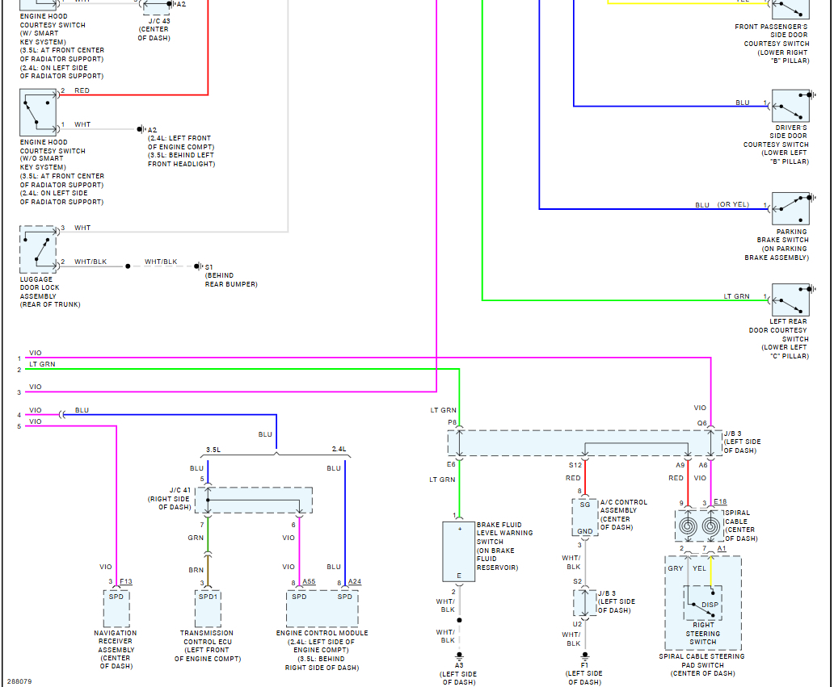Click the A3 ground symbol
Screen dimensions: 834x687
click(459, 656)
